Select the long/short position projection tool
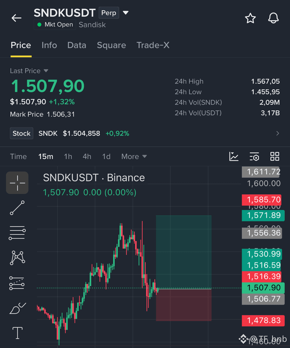 [x=17, y=283]
